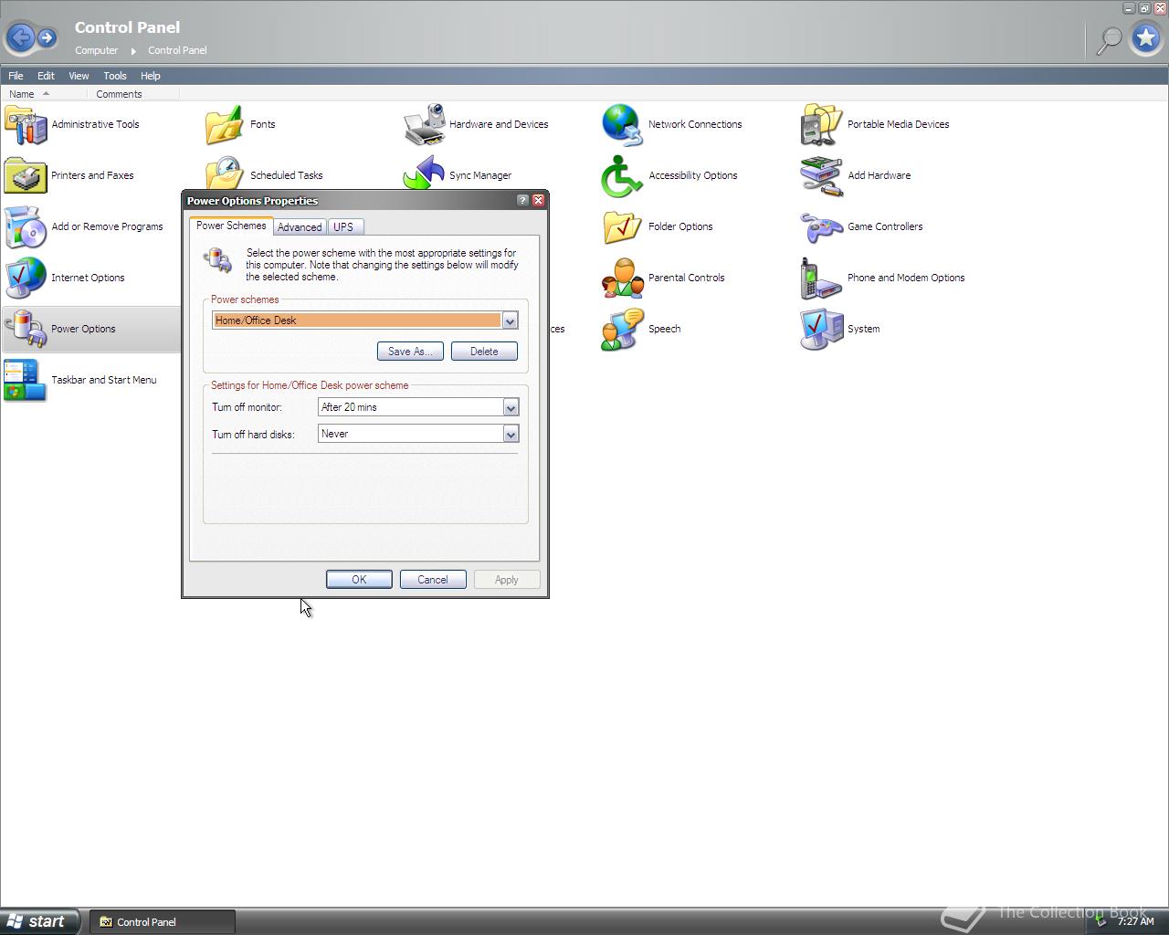Open Taskbar and Start Menu icon

coord(26,381)
